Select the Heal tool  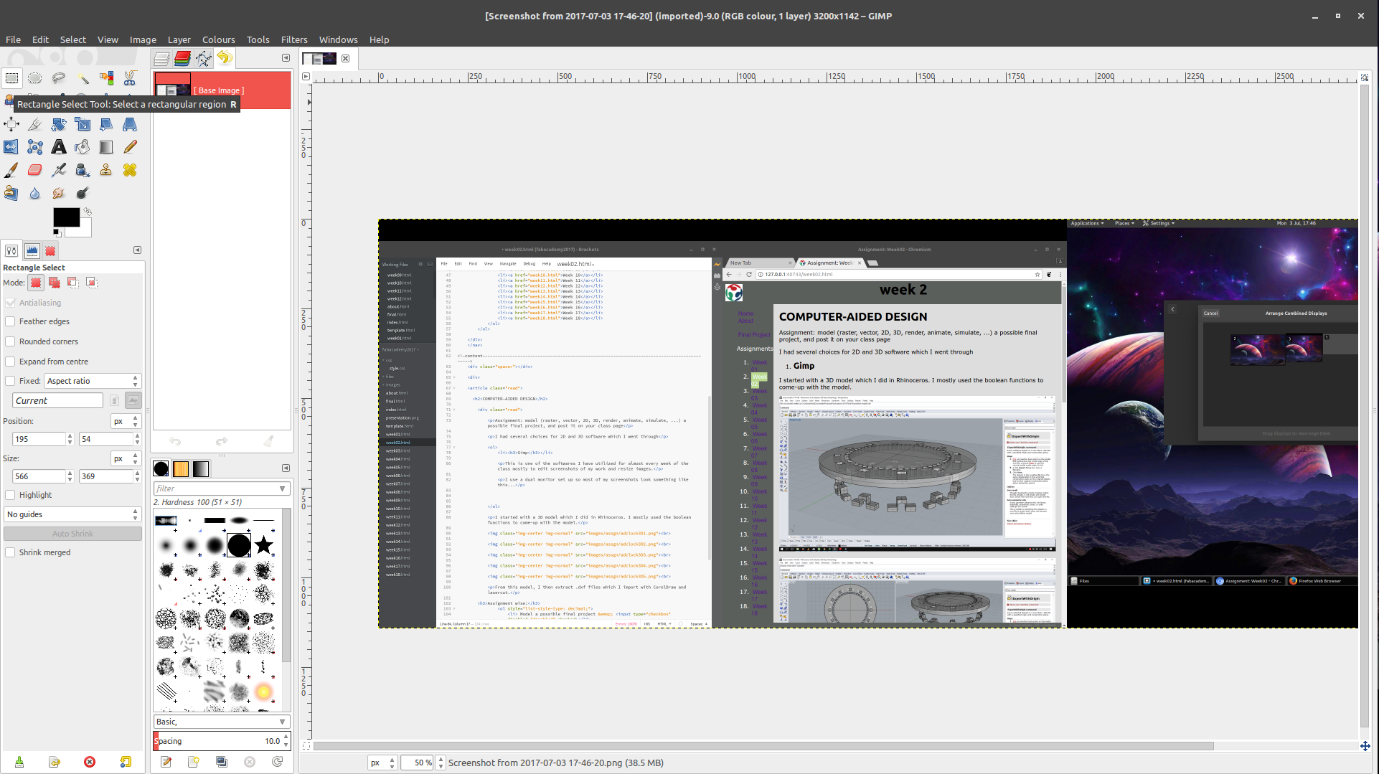click(130, 170)
